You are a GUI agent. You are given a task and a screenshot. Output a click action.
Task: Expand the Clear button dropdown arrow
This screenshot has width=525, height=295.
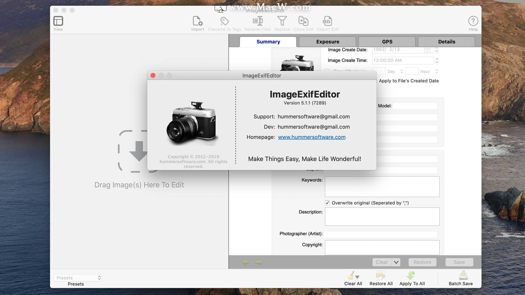click(396, 262)
